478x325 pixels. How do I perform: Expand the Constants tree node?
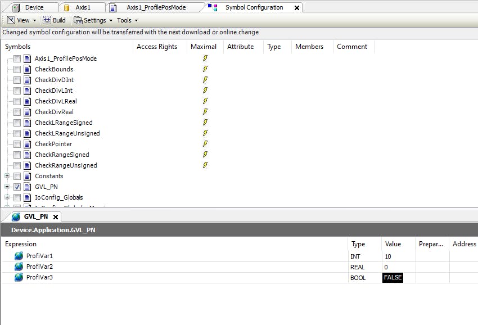click(x=7, y=176)
